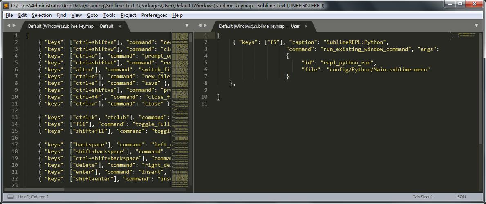The image size is (486, 204).
Task: Click "run_existing_window_command" string
Action: tap(366, 49)
